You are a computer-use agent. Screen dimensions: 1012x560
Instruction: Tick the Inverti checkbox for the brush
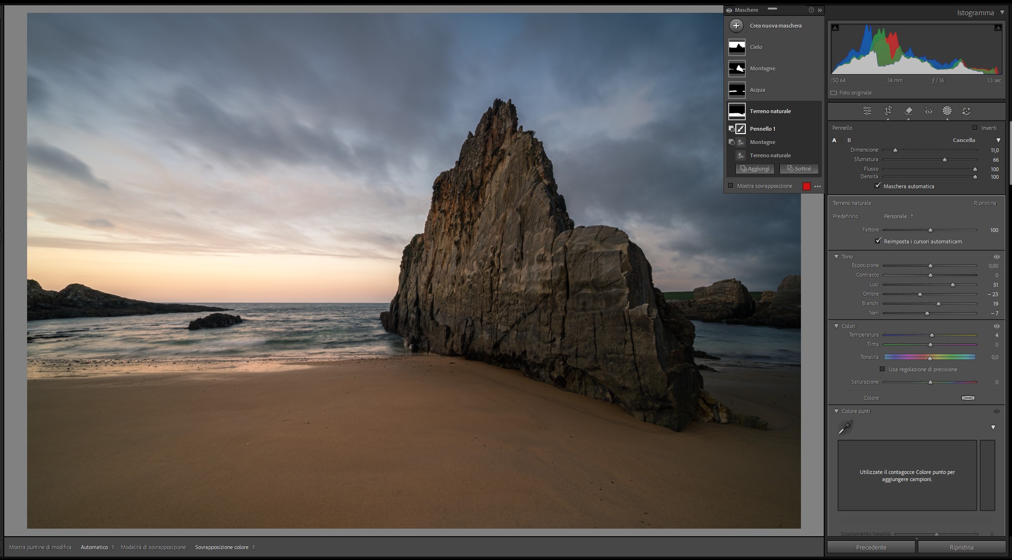[x=975, y=127]
